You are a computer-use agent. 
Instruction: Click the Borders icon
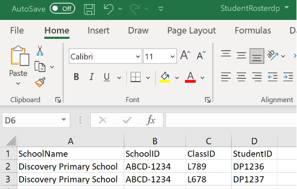point(136,77)
